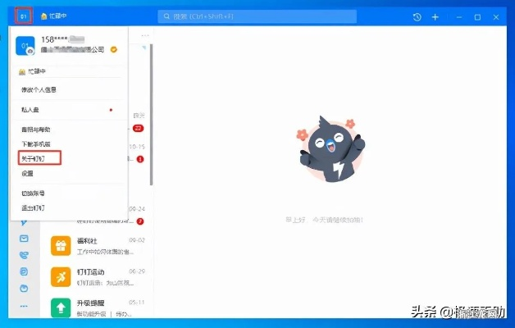Viewport: 515px width, 328px height.
Task: Open the history clock icon
Action: click(417, 17)
